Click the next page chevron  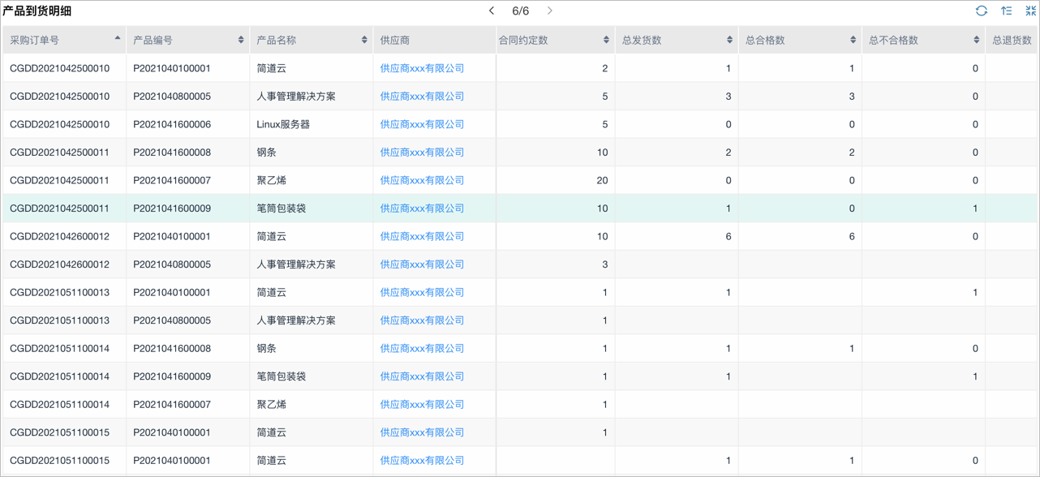(x=549, y=11)
